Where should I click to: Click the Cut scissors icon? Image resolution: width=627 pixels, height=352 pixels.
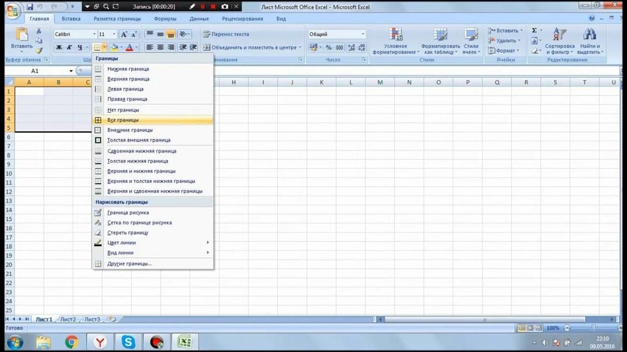39,31
